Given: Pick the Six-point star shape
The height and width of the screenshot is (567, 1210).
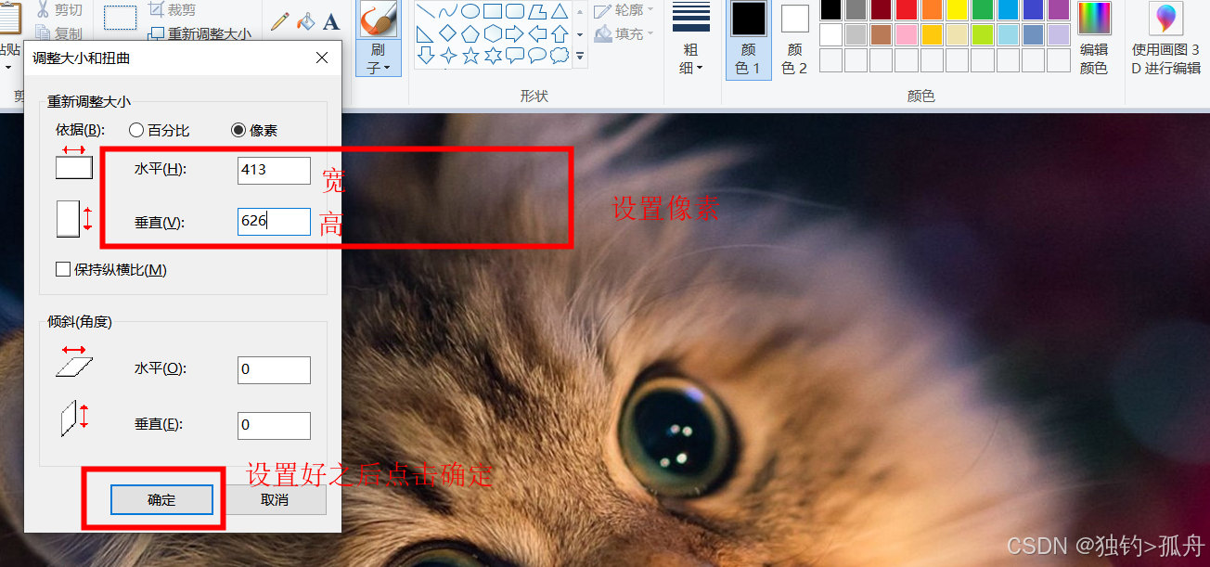Looking at the screenshot, I should (493, 56).
